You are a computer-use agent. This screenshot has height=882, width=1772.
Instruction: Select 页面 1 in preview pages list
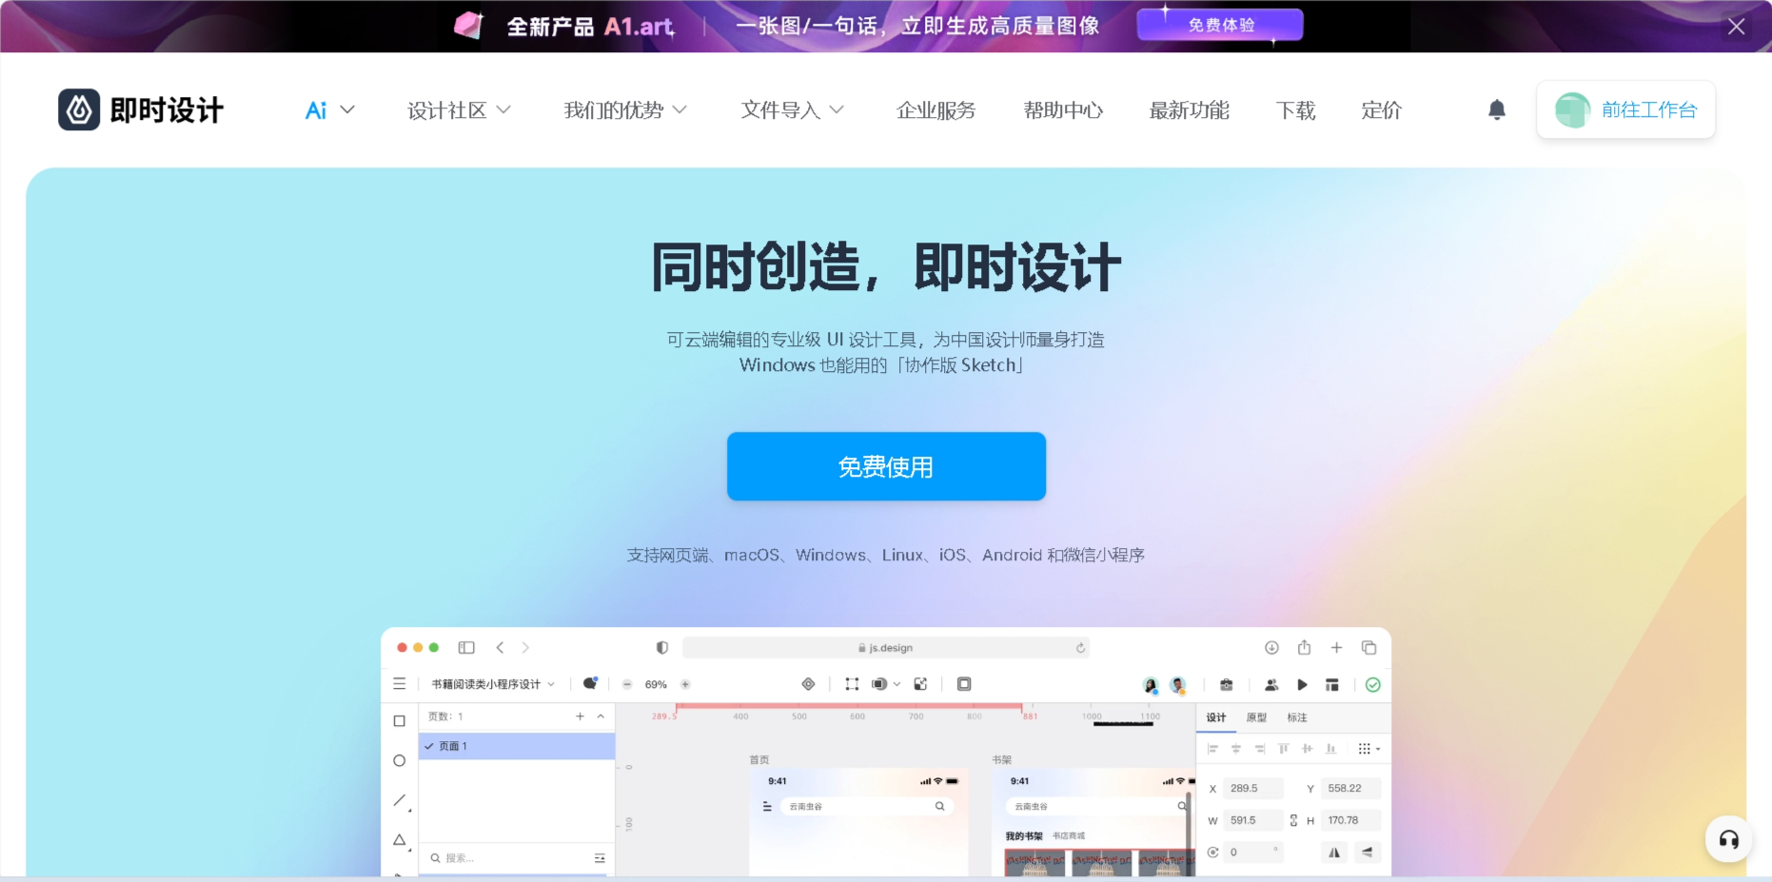[517, 746]
